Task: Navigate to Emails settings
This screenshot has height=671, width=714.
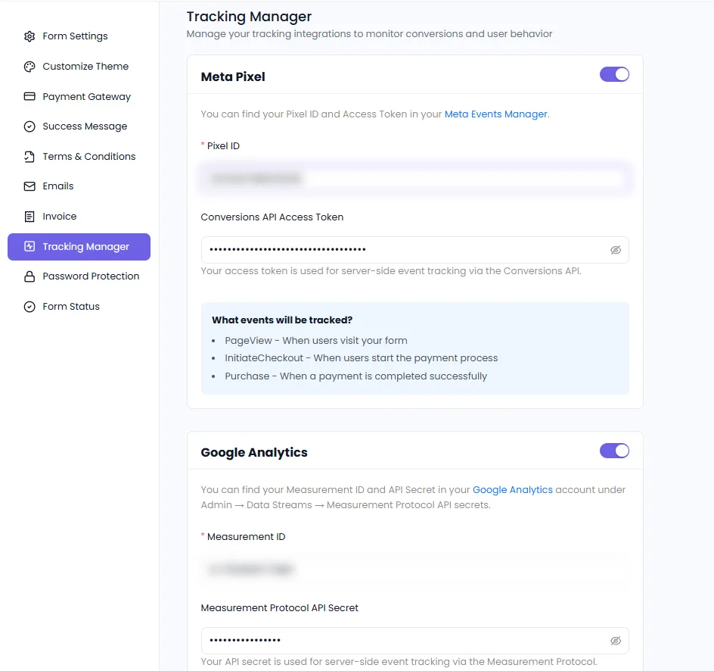Action: (x=79, y=186)
